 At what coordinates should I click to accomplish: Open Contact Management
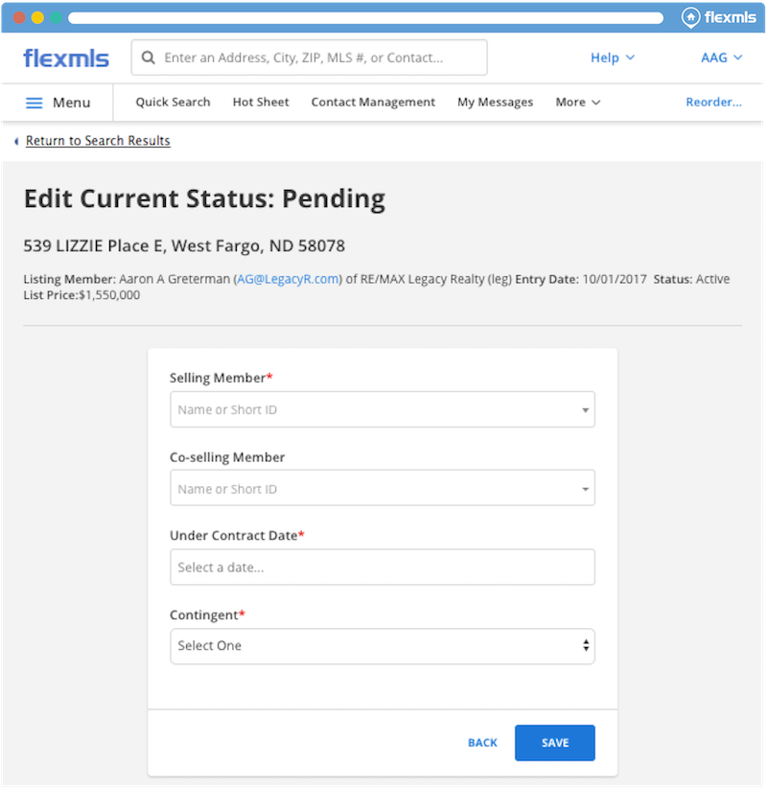pyautogui.click(x=373, y=103)
